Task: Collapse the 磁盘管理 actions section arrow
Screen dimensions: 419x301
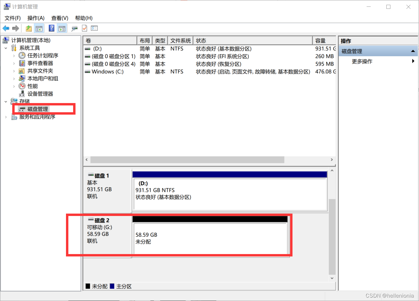Action: (413, 51)
